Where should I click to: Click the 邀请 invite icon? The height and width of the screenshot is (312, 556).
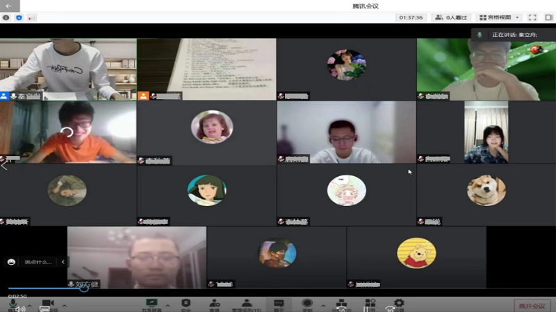pyautogui.click(x=214, y=304)
